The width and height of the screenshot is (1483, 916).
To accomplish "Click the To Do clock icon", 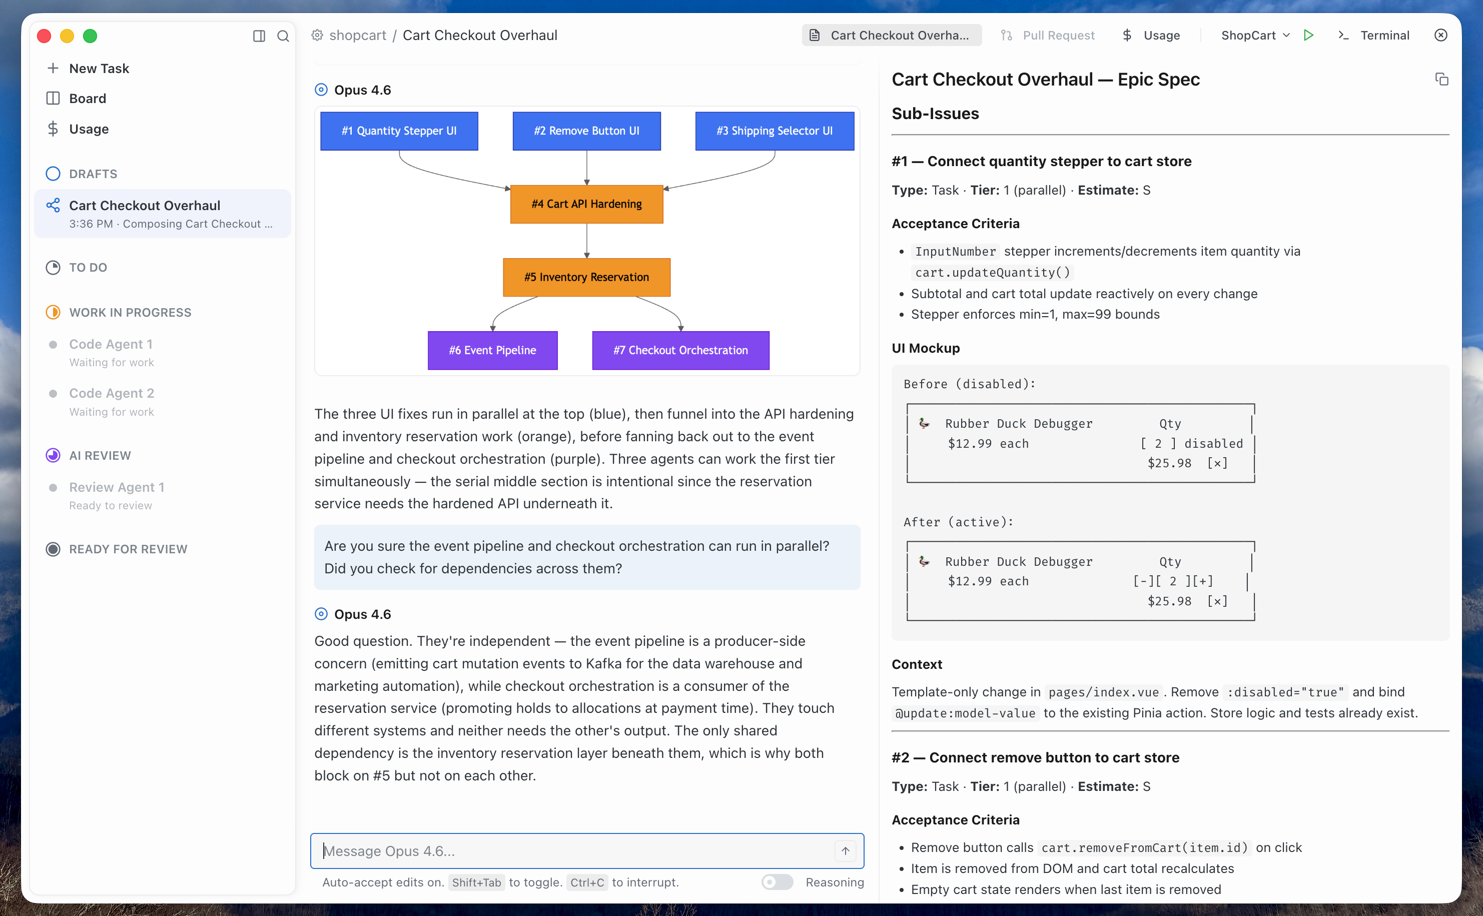I will 54,267.
